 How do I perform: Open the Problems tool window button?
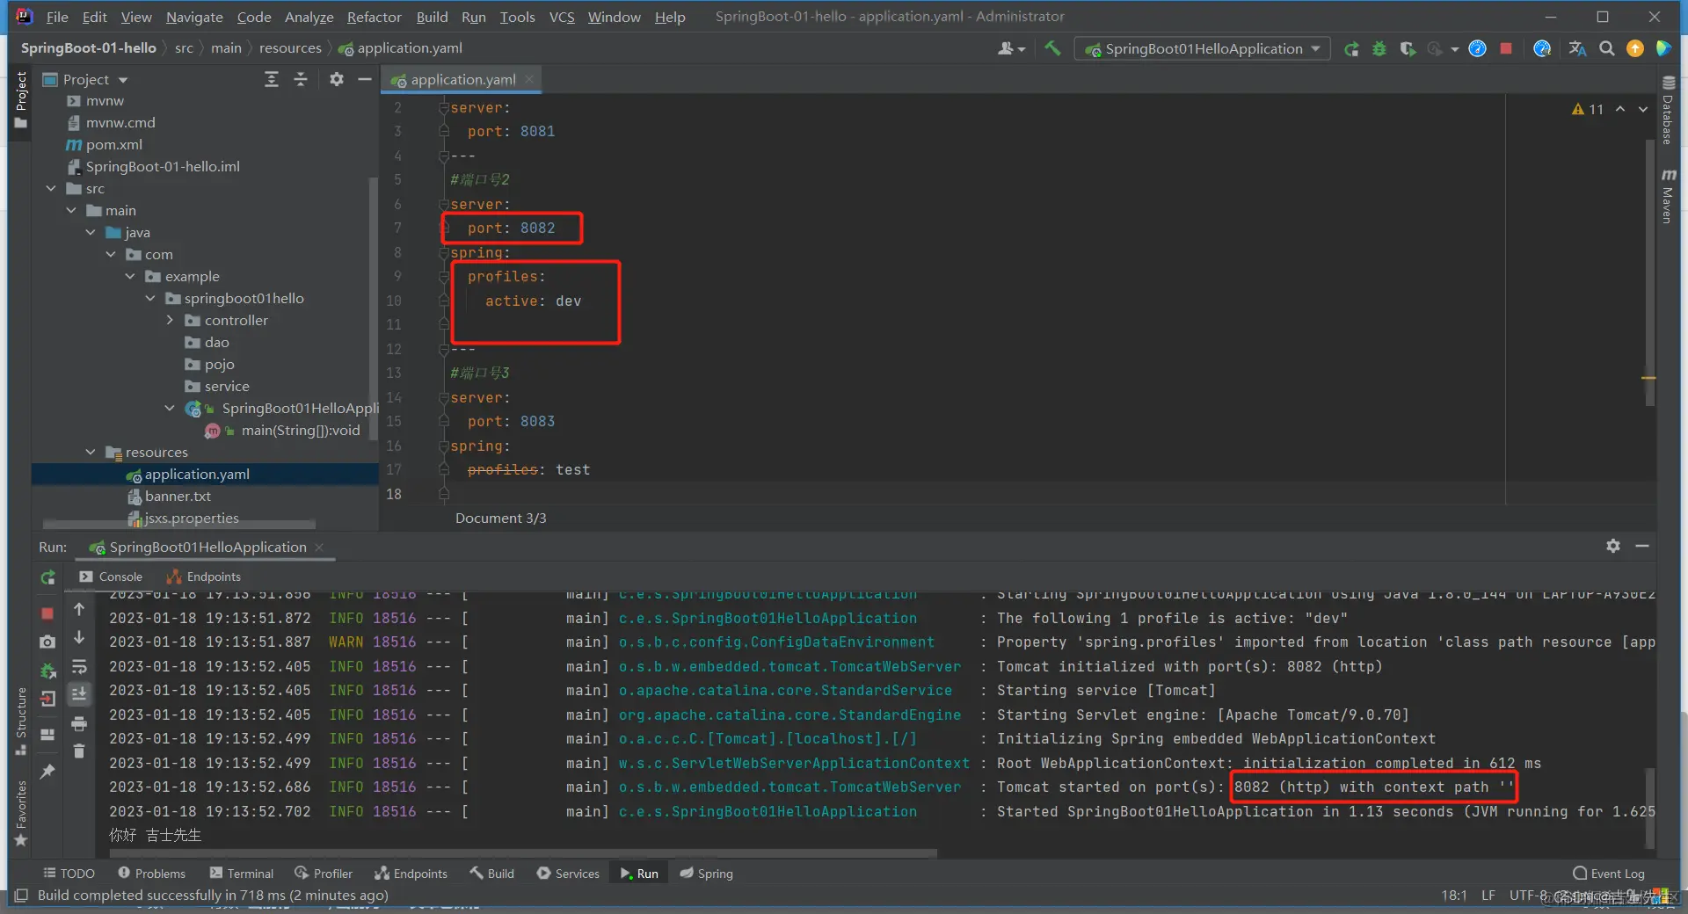point(151,874)
